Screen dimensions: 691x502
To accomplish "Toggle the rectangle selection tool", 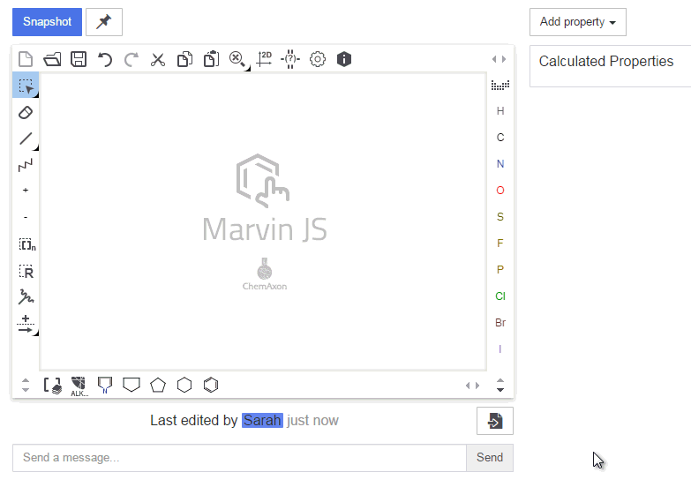I will pos(26,86).
